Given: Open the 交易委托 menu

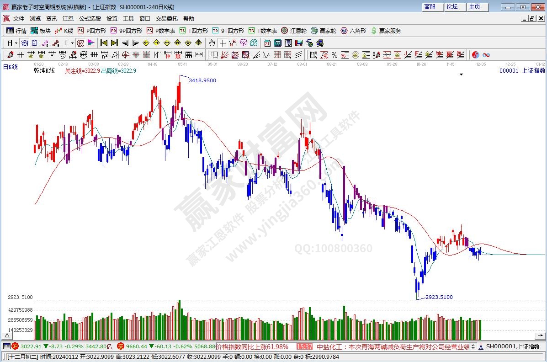Looking at the screenshot, I should pyautogui.click(x=166, y=19).
